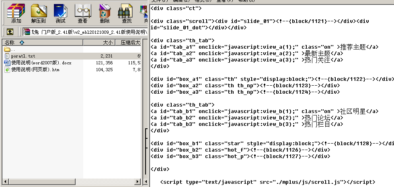Click the text 推荐主题 in Notepad
This screenshot has width=394, height=187.
(x=353, y=47)
